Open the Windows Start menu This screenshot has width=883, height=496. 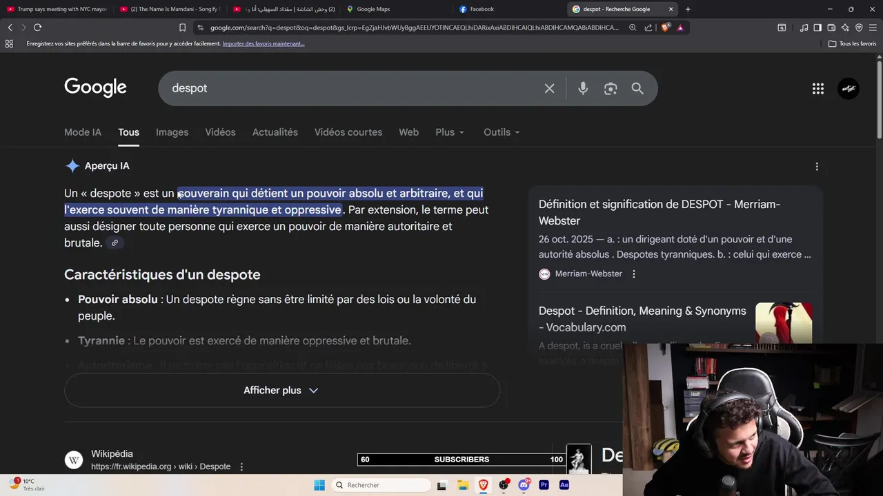pos(319,485)
